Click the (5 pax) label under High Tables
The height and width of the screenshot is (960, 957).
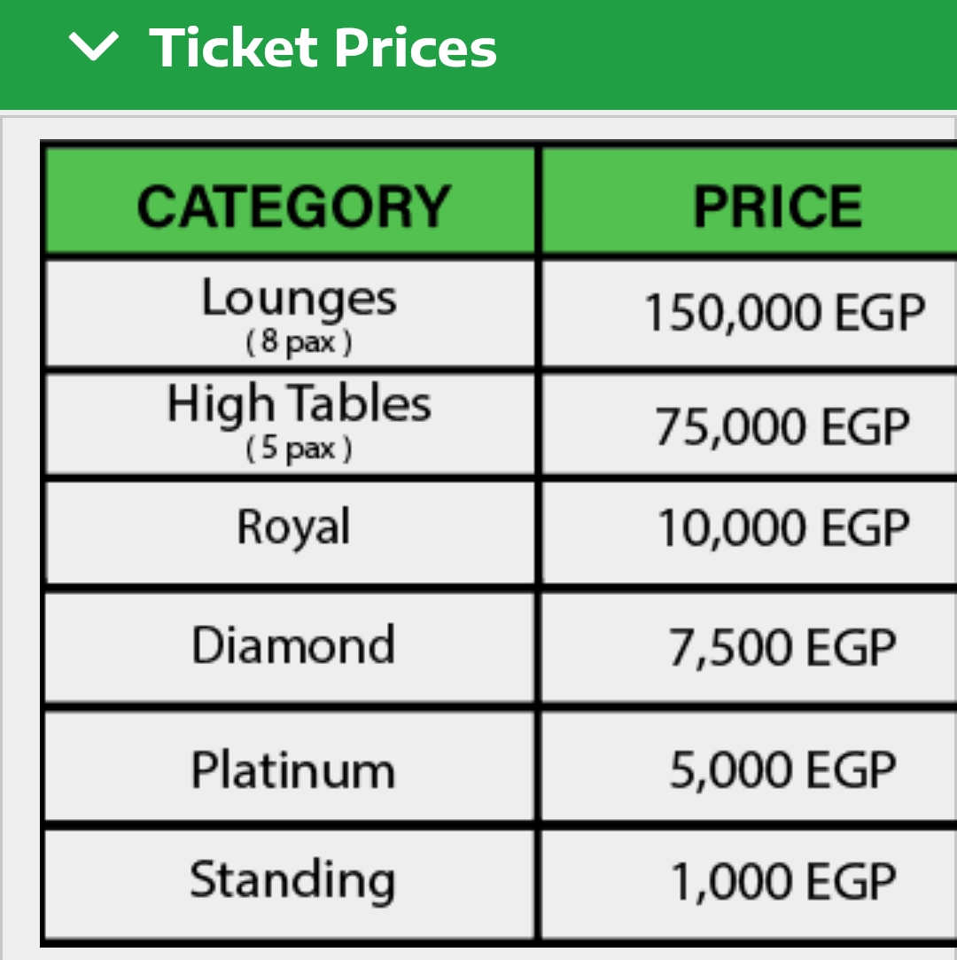299,449
